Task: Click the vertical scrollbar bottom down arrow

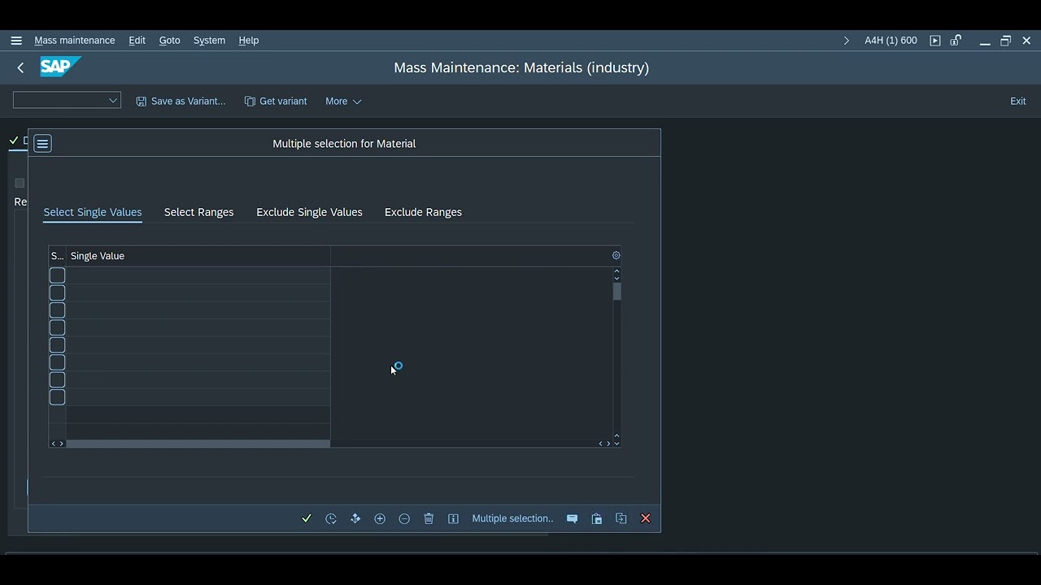Action: 616,443
